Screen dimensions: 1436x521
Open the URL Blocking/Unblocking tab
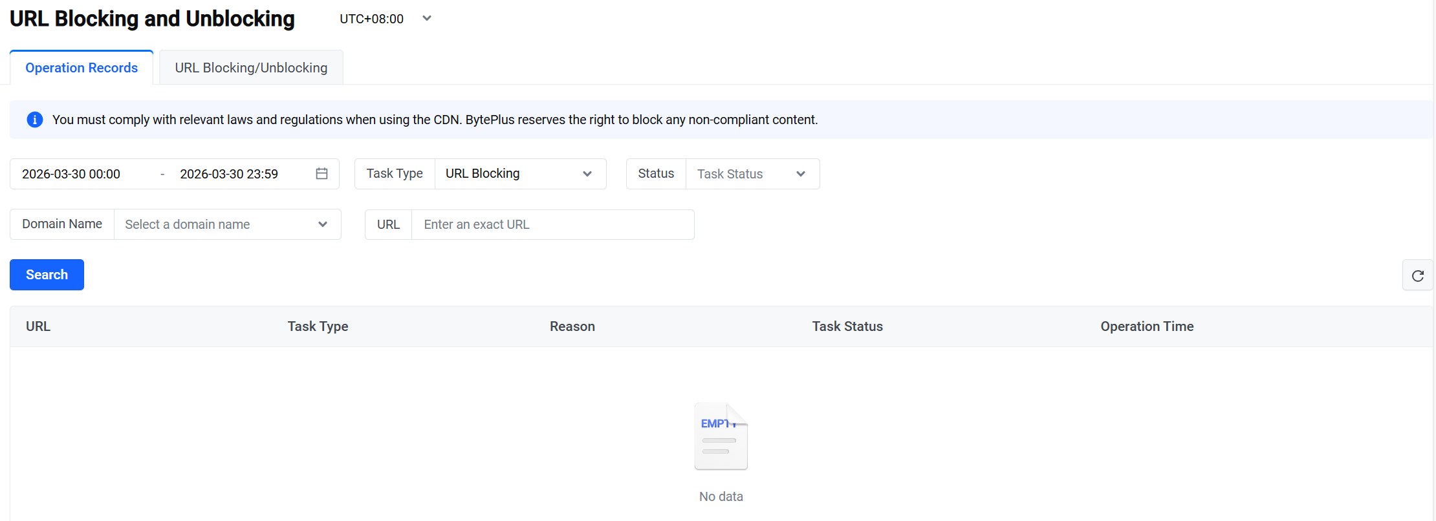[x=251, y=68]
